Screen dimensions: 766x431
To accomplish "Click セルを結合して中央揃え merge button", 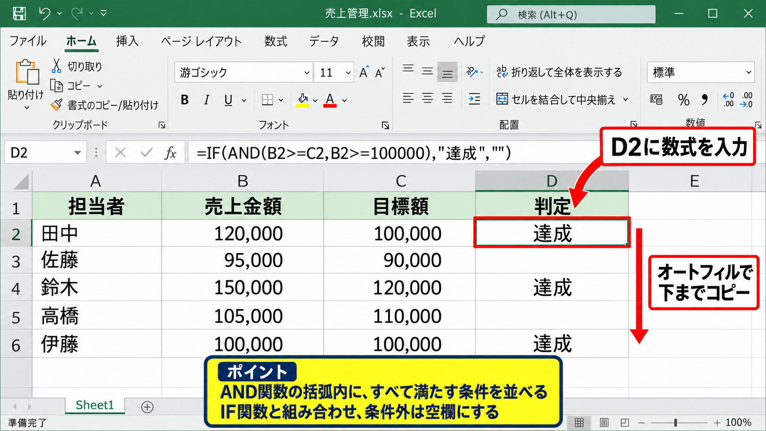I will 557,99.
